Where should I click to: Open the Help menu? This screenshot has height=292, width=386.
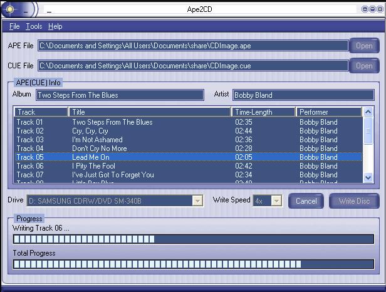pyautogui.click(x=55, y=26)
